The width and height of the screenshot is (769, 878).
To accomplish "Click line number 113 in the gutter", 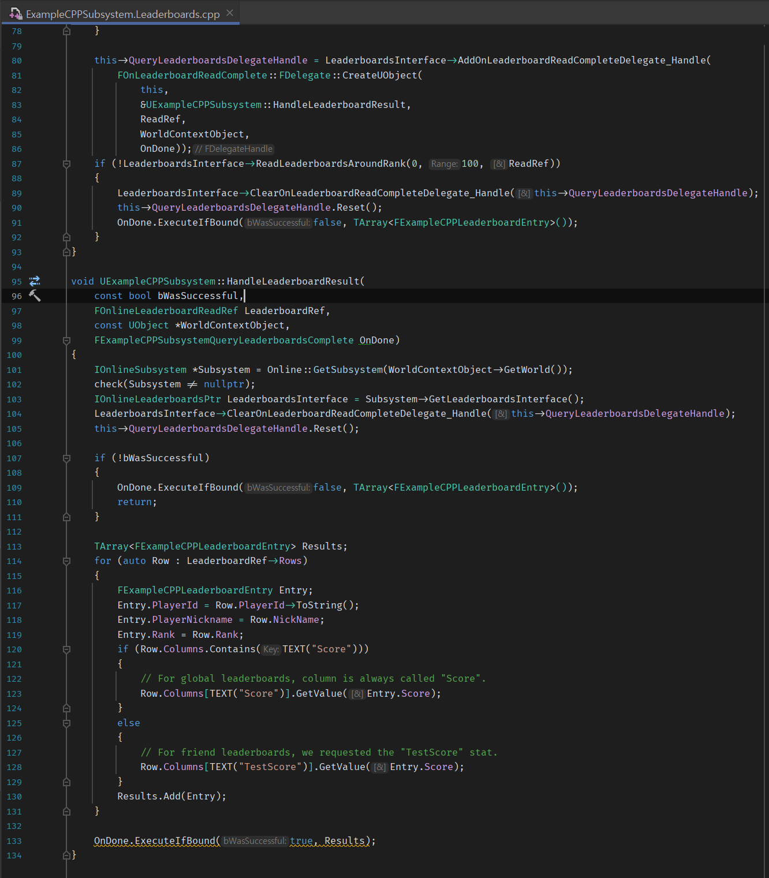I will pyautogui.click(x=14, y=547).
